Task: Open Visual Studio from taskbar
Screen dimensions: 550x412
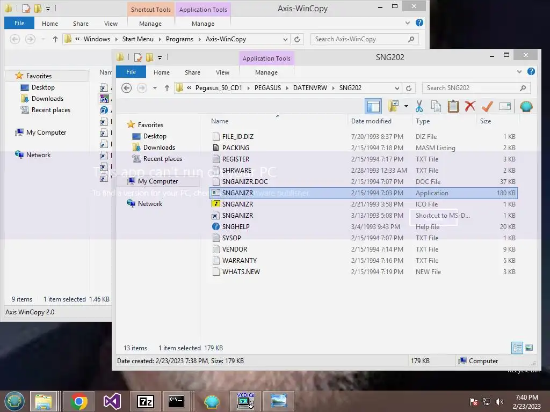Action: (112, 401)
